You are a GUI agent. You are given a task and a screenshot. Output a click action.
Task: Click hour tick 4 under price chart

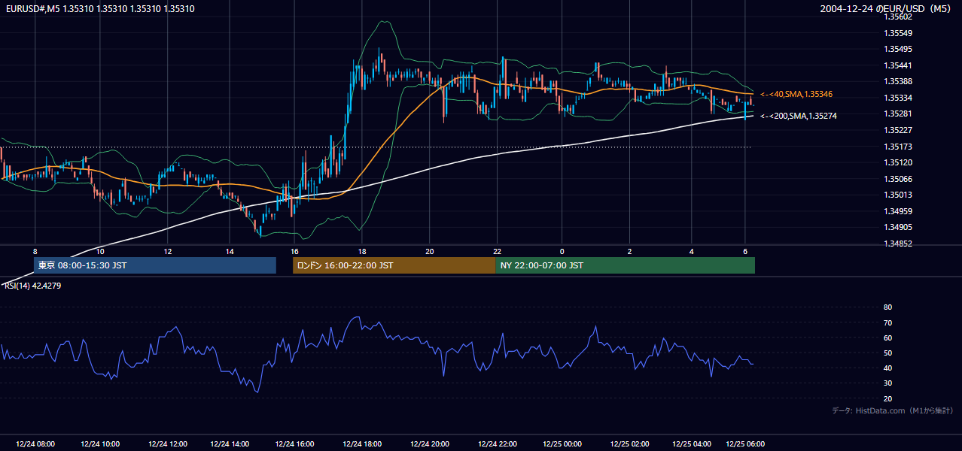(691, 251)
